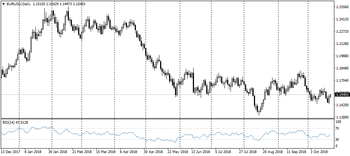Select the 27 Jul 2018 date label

pyautogui.click(x=249, y=152)
